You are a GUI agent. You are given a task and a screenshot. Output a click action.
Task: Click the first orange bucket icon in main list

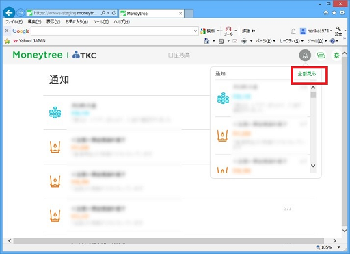55,147
